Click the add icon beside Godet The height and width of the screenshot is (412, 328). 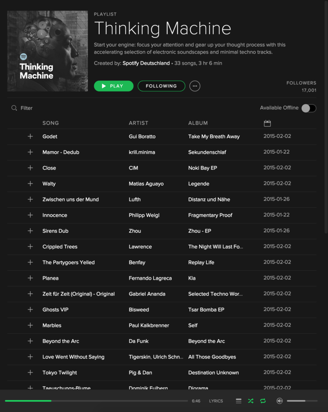tap(30, 136)
